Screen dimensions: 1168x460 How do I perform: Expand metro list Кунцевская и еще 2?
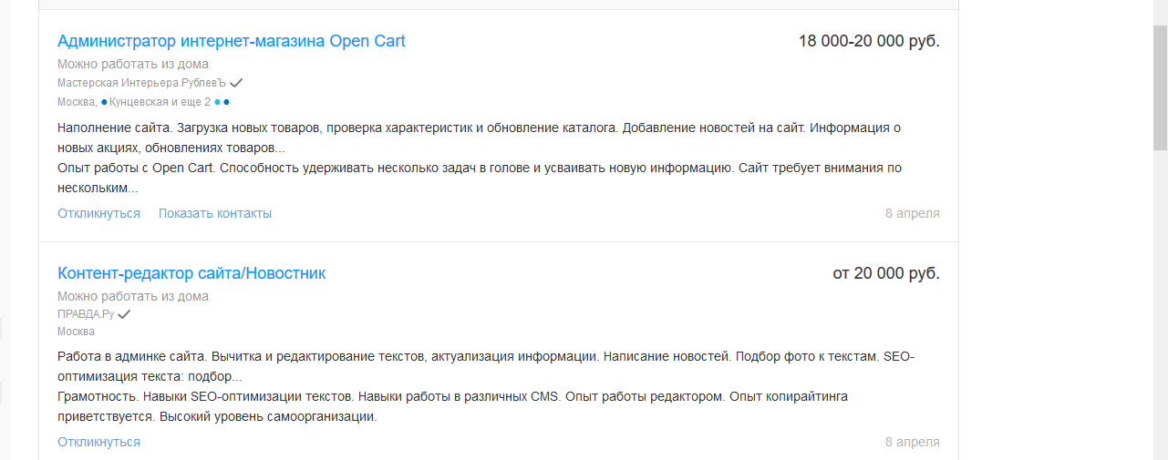tap(160, 102)
